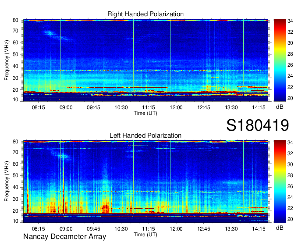This screenshot has width=298, height=242.
Task: Click "Time (UT)" under the Left Handed plot
Action: click(145, 235)
